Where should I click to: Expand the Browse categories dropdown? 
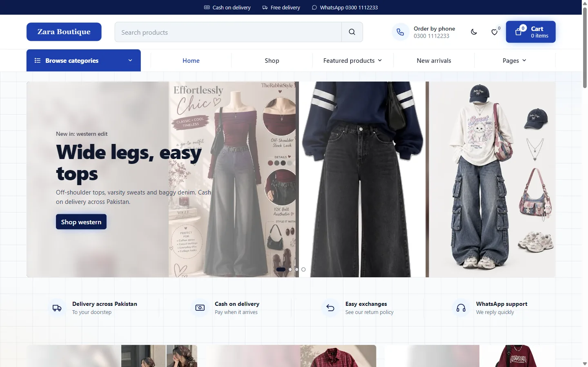84,60
